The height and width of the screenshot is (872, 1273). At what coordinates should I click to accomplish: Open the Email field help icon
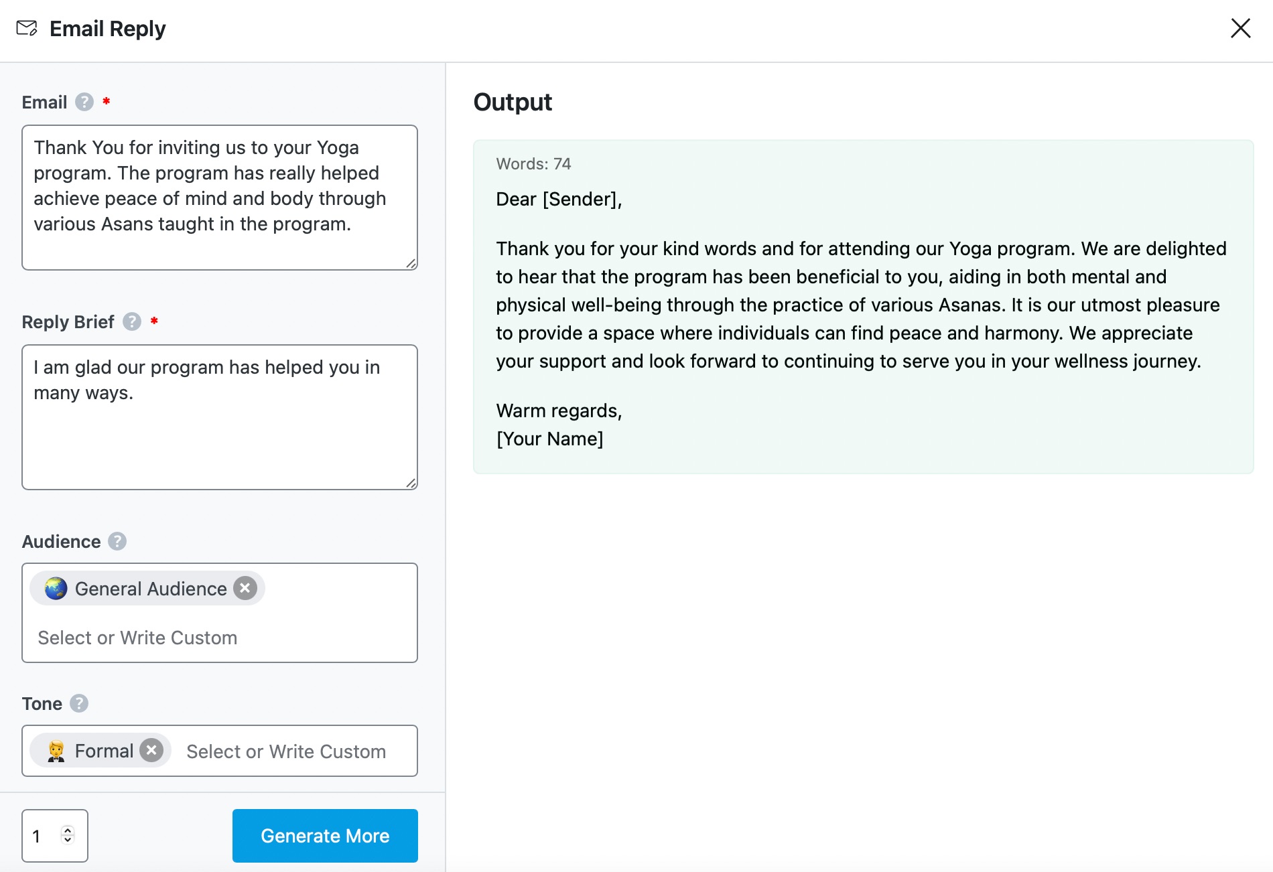point(84,102)
